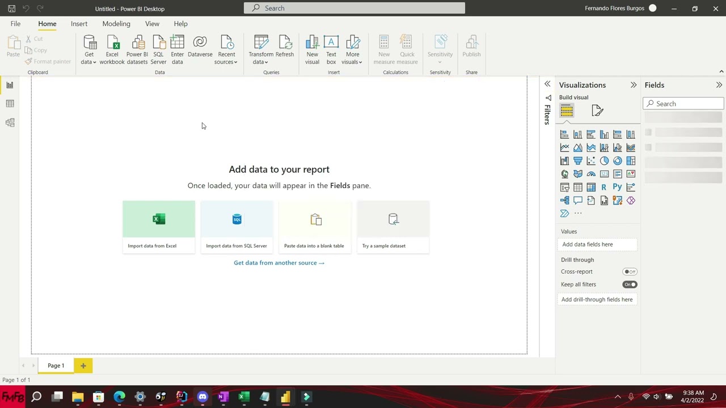Click Excel workbook in the ribbon

click(x=112, y=50)
